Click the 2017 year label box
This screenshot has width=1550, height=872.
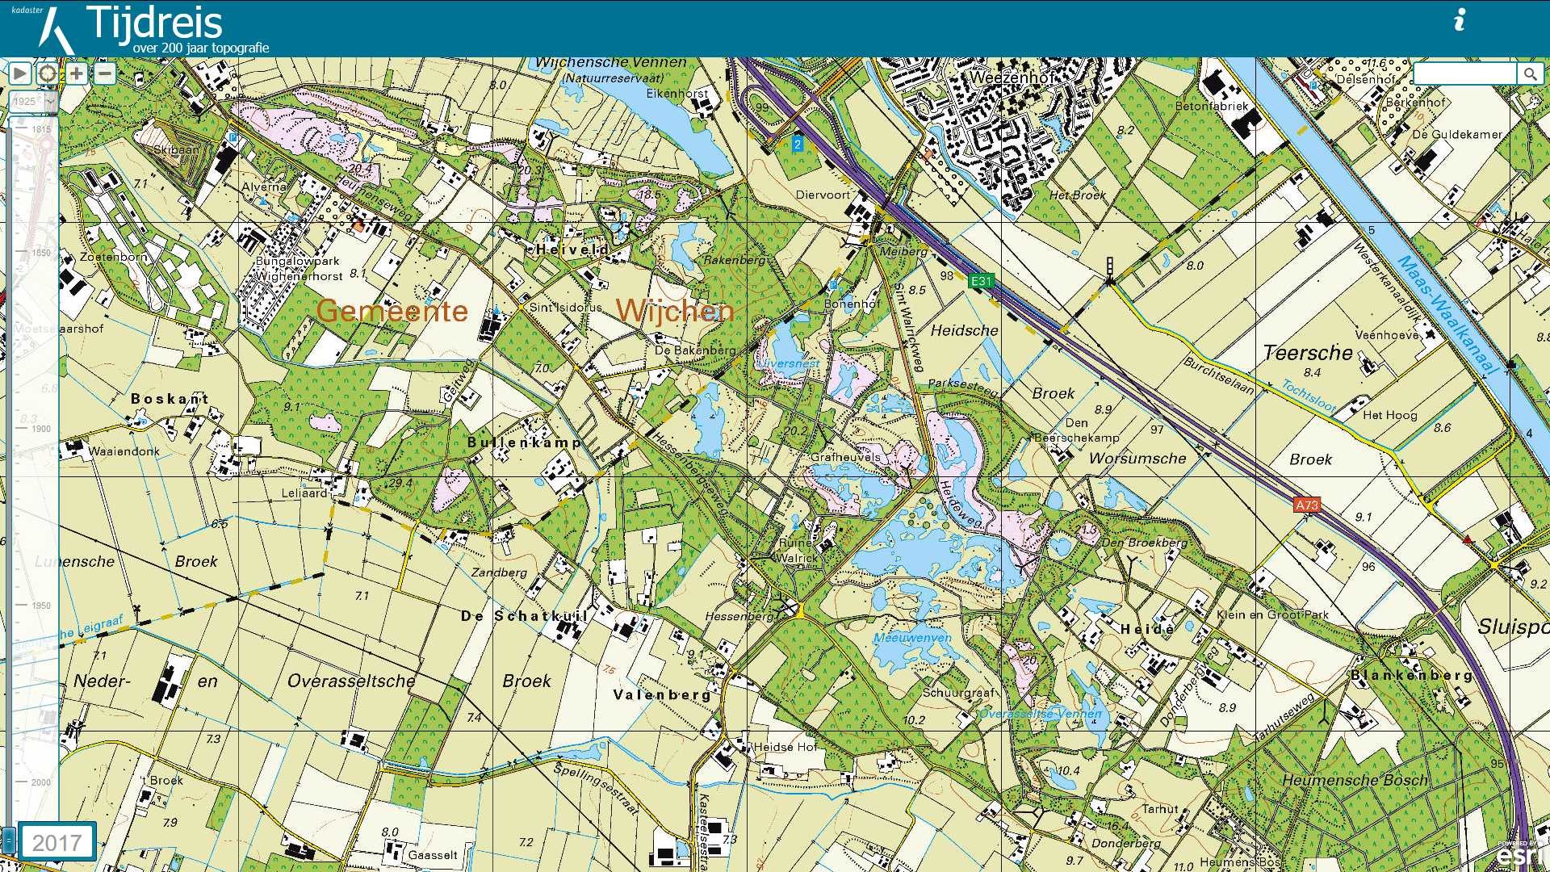(x=57, y=842)
